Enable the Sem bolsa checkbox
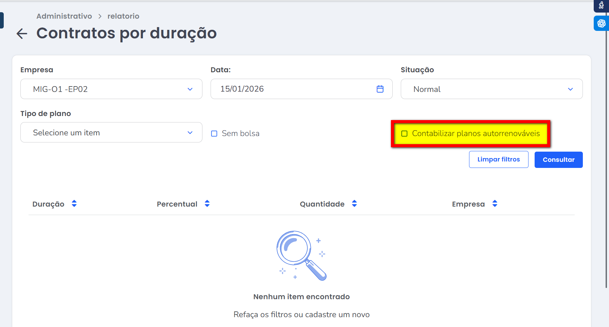Viewport: 609px width, 327px height. (x=214, y=134)
